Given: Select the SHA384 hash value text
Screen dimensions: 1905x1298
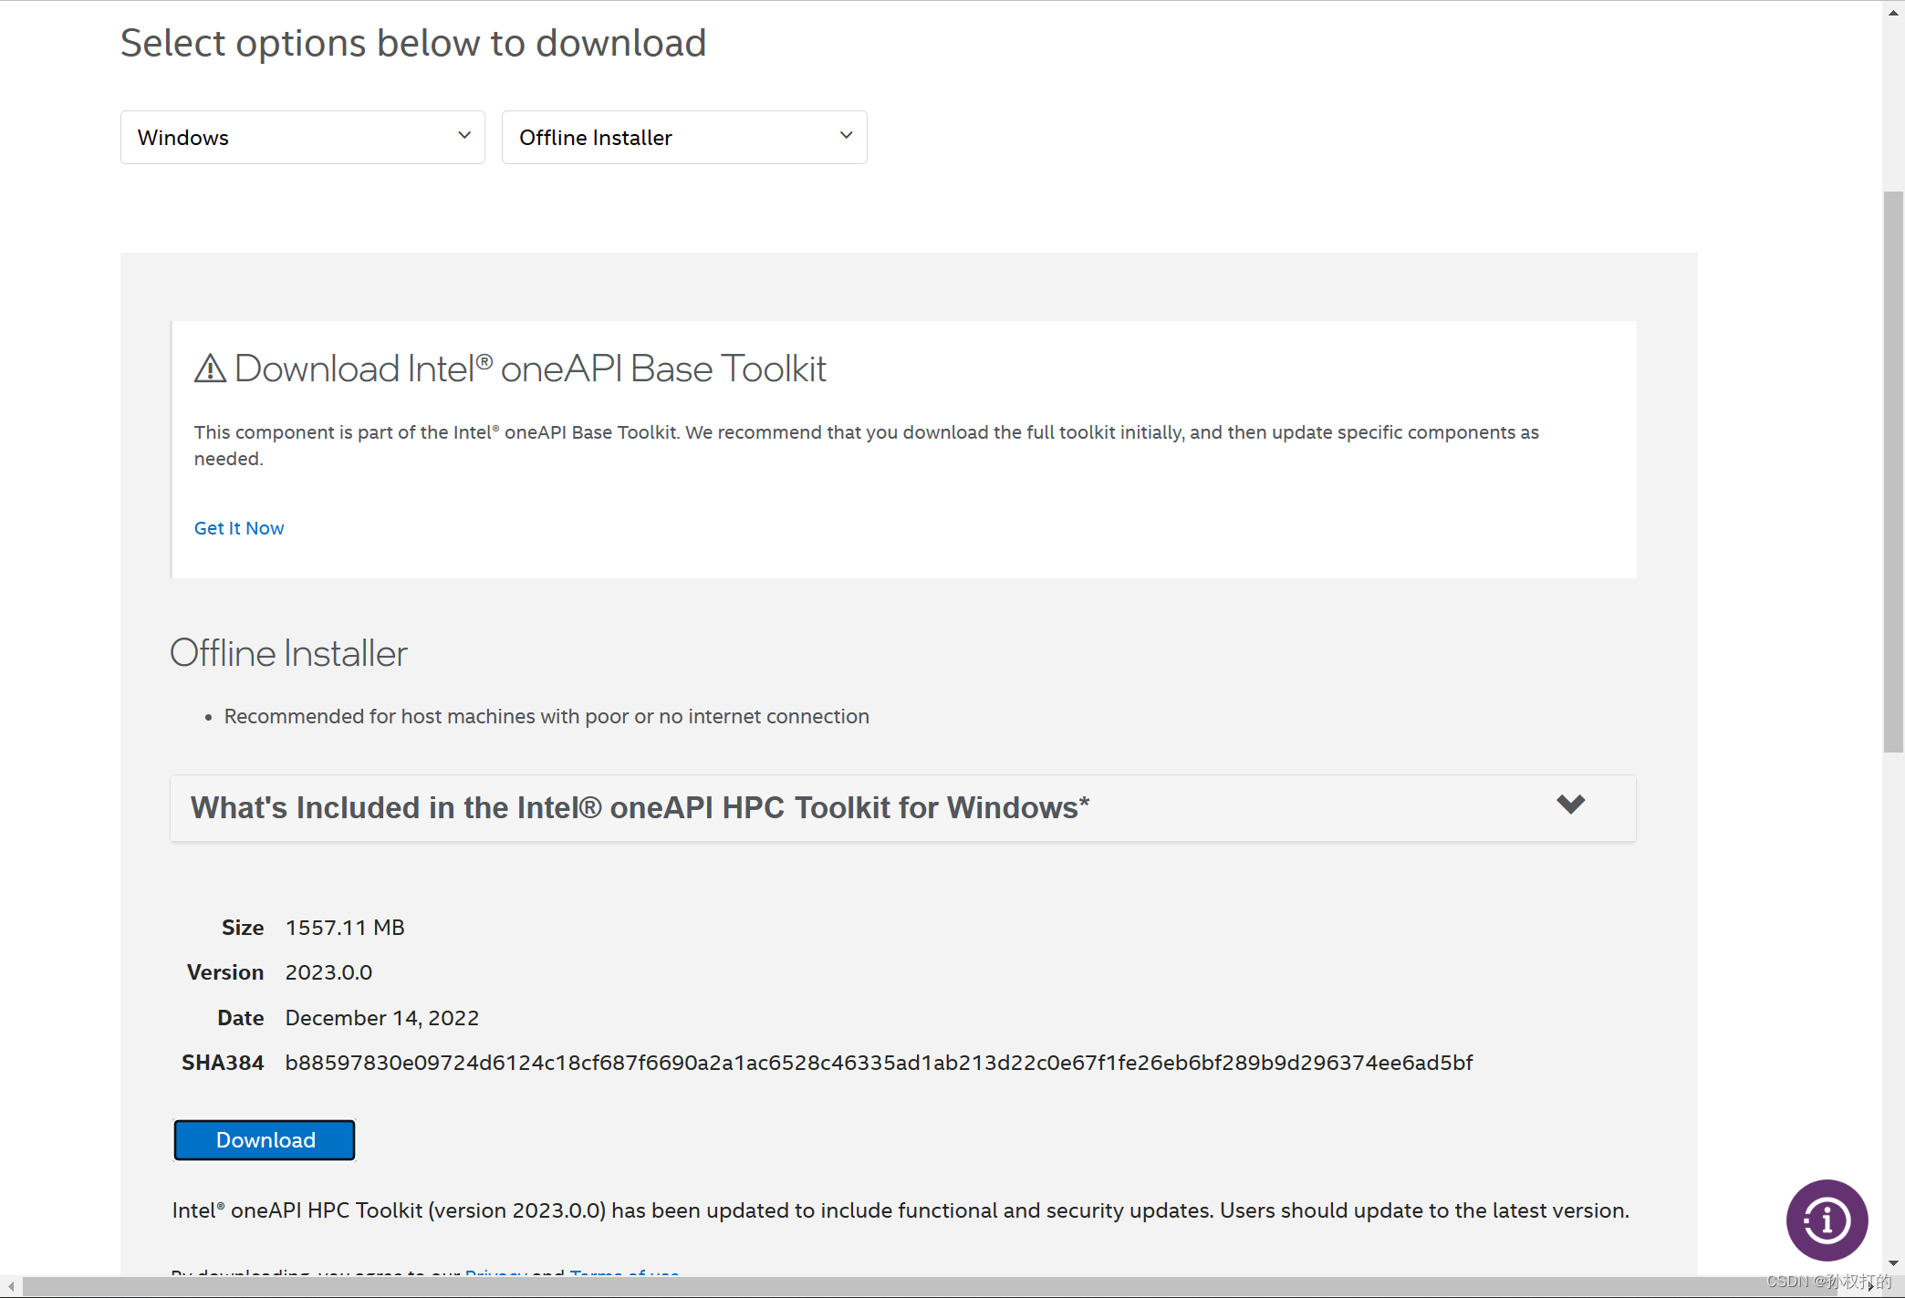Looking at the screenshot, I should pos(879,1063).
